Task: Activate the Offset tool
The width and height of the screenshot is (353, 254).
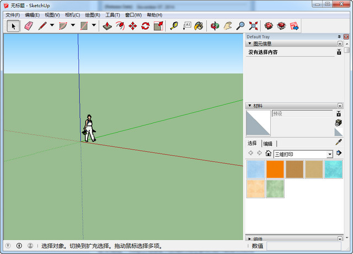Action: click(120, 26)
